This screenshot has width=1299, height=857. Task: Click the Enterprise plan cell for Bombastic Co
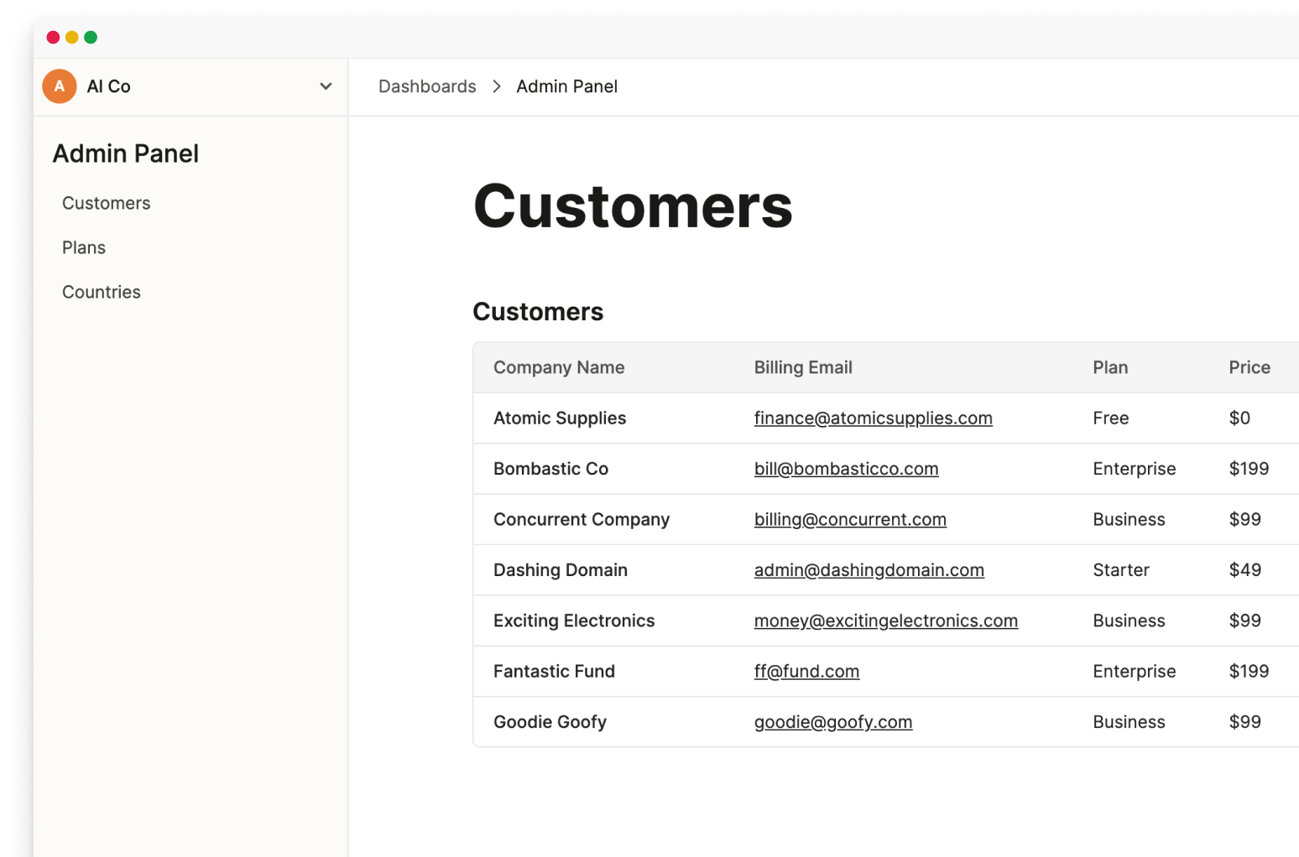click(x=1134, y=469)
